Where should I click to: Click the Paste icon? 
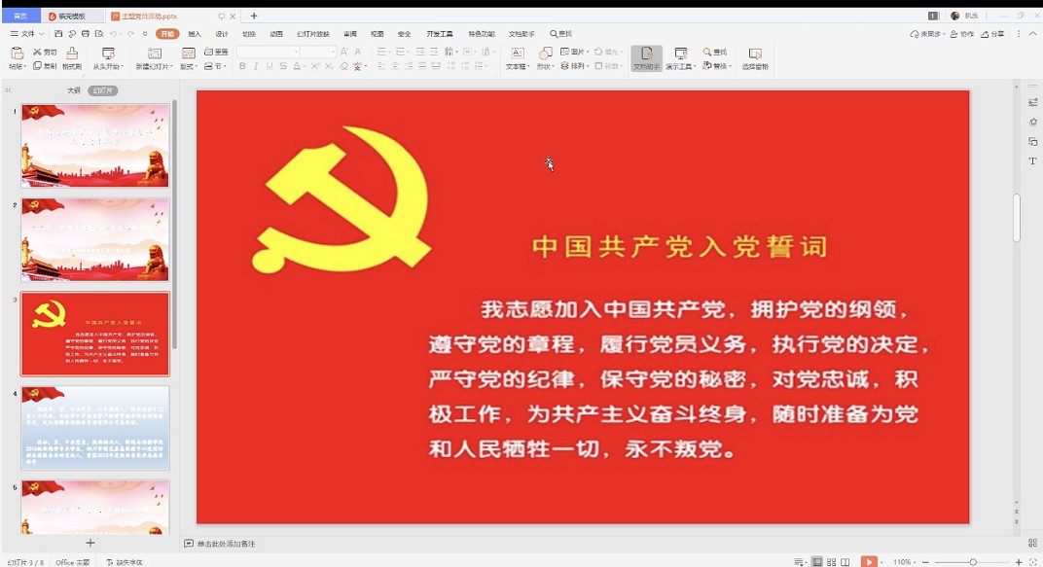(18, 53)
